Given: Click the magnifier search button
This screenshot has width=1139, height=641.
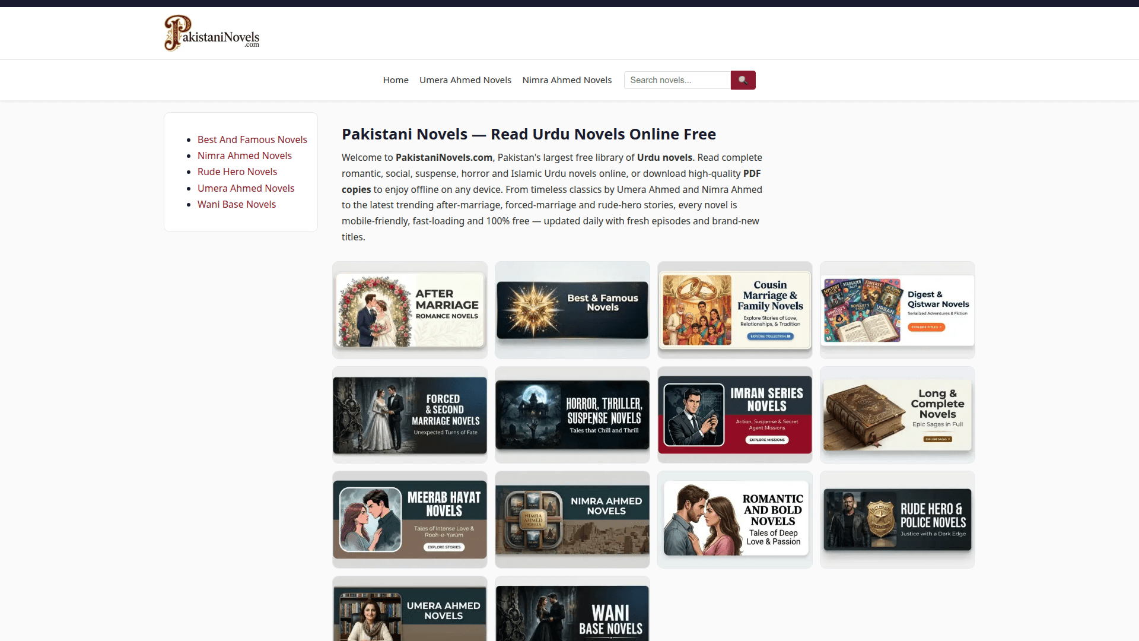Looking at the screenshot, I should (x=743, y=80).
